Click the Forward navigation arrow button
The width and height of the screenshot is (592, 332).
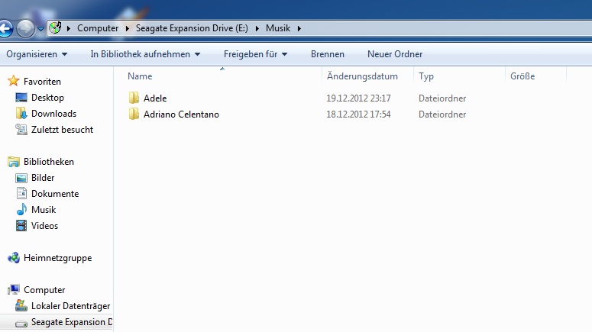pos(25,28)
